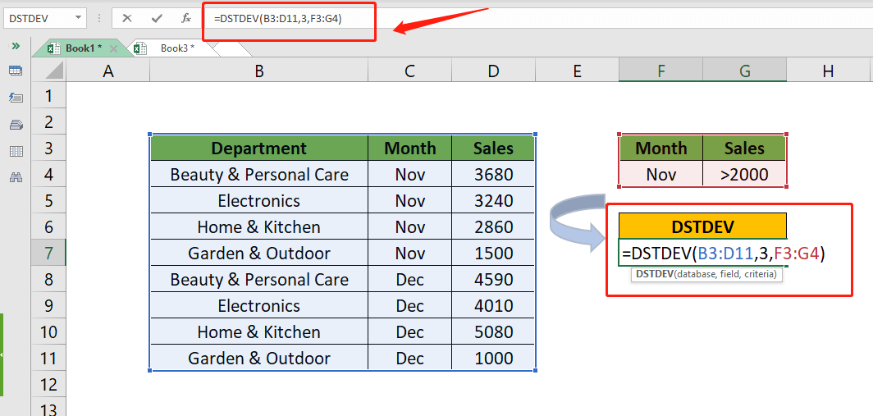Select row 7 header

pyautogui.click(x=48, y=253)
